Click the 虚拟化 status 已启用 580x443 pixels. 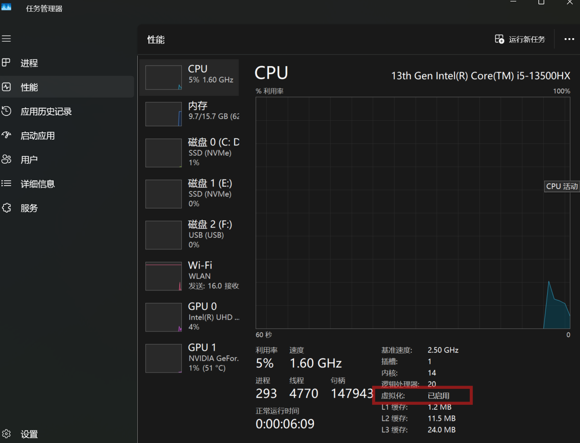(x=439, y=396)
